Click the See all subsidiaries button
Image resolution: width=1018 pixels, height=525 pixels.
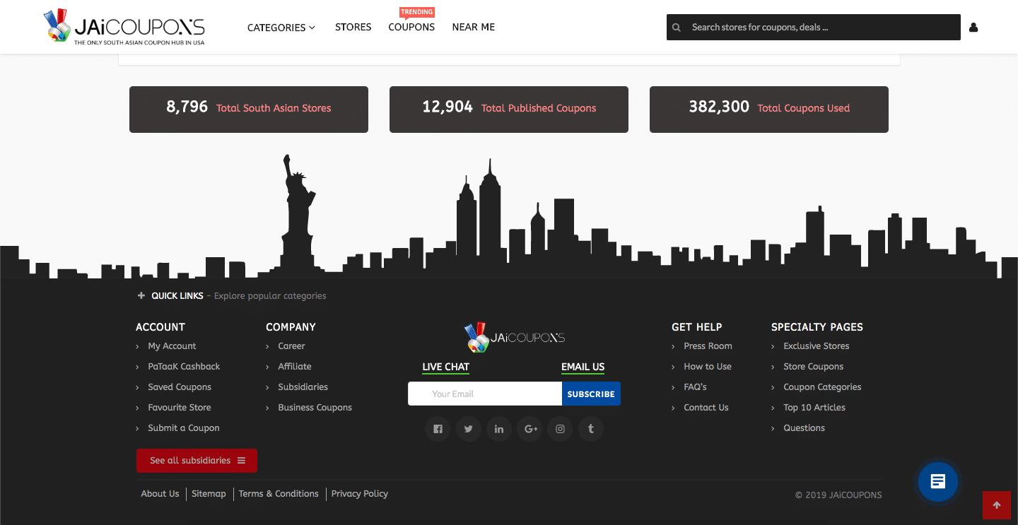coord(197,461)
